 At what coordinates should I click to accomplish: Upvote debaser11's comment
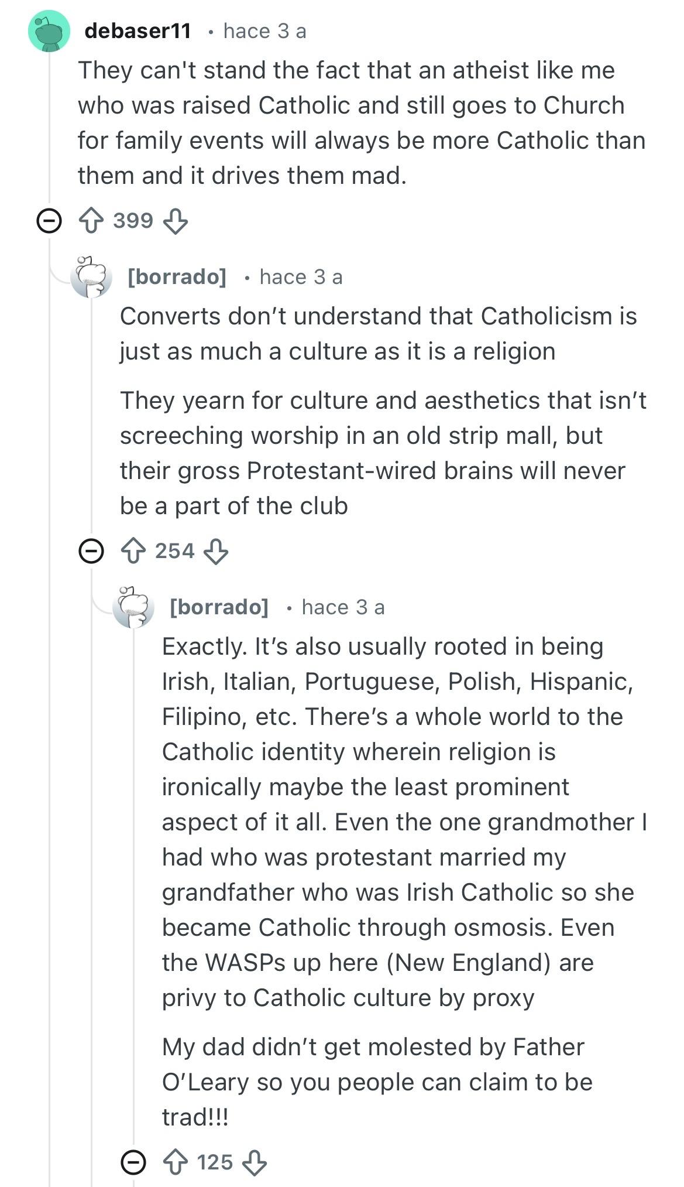[x=91, y=221]
